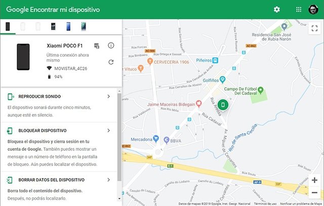Expand the Bloquear dispositivo chevron
Image resolution: width=324 pixels, height=206 pixels.
point(109,131)
